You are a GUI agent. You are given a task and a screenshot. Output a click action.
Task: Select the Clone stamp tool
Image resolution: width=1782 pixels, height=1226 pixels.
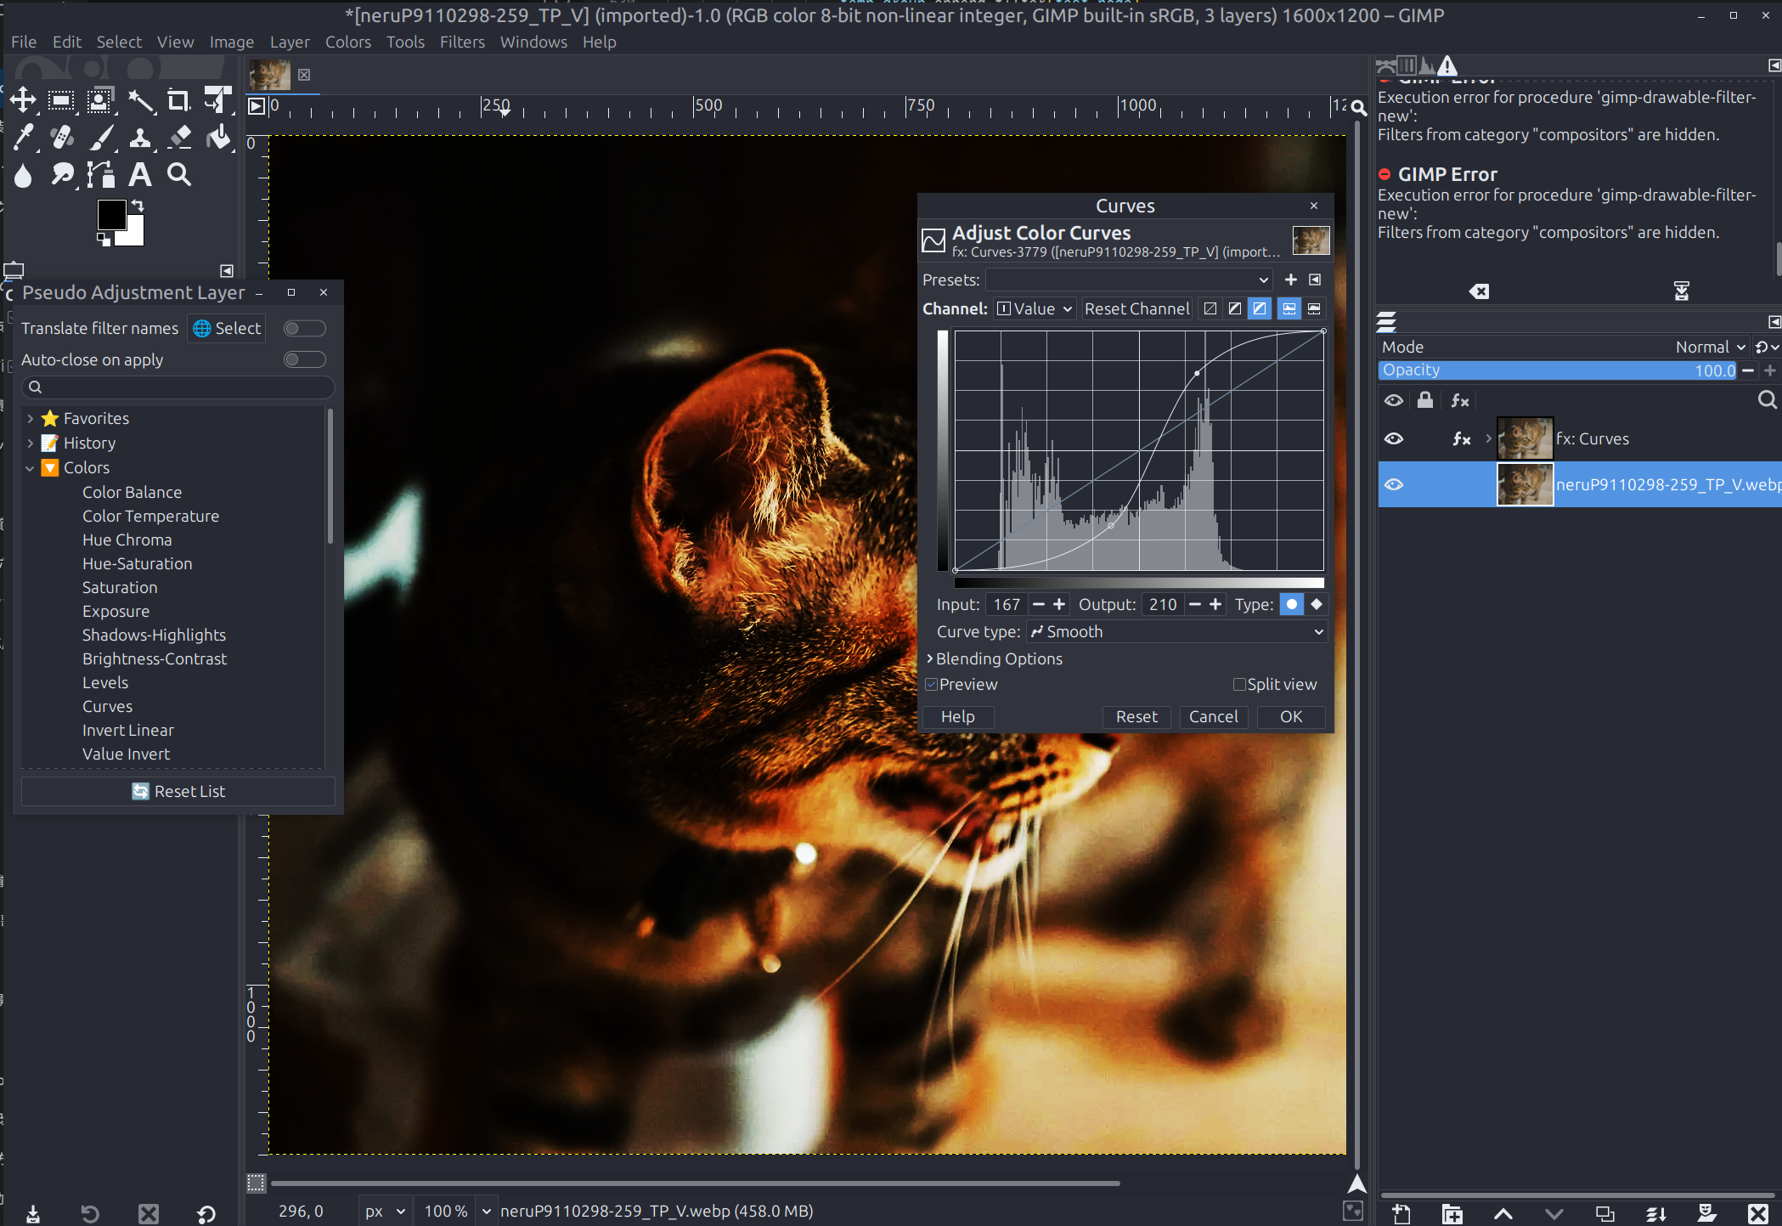click(x=140, y=137)
